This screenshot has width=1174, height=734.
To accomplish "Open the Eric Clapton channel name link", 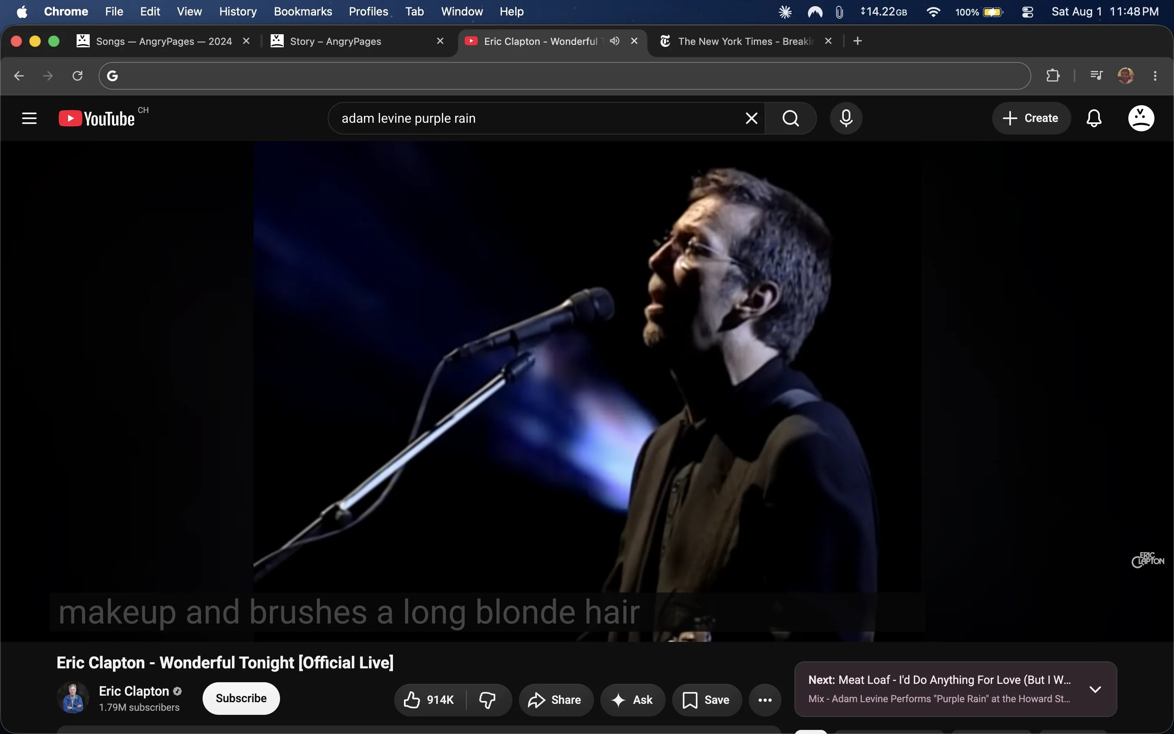I will coord(134,691).
